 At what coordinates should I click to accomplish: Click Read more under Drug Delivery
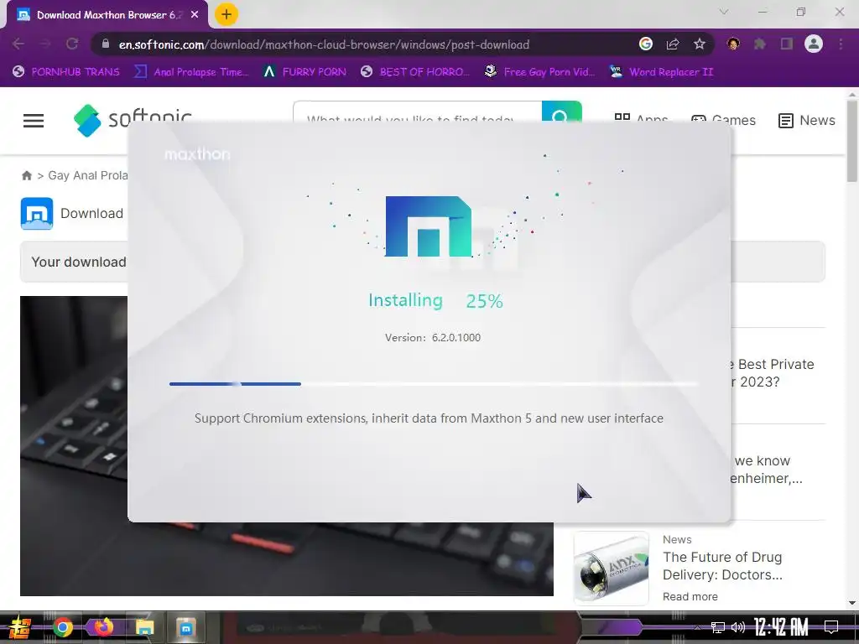[x=690, y=596]
